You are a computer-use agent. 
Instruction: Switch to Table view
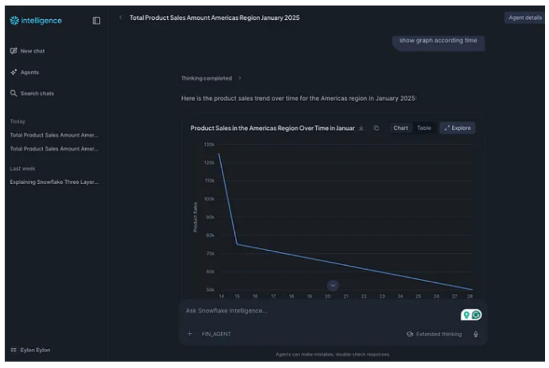click(424, 128)
